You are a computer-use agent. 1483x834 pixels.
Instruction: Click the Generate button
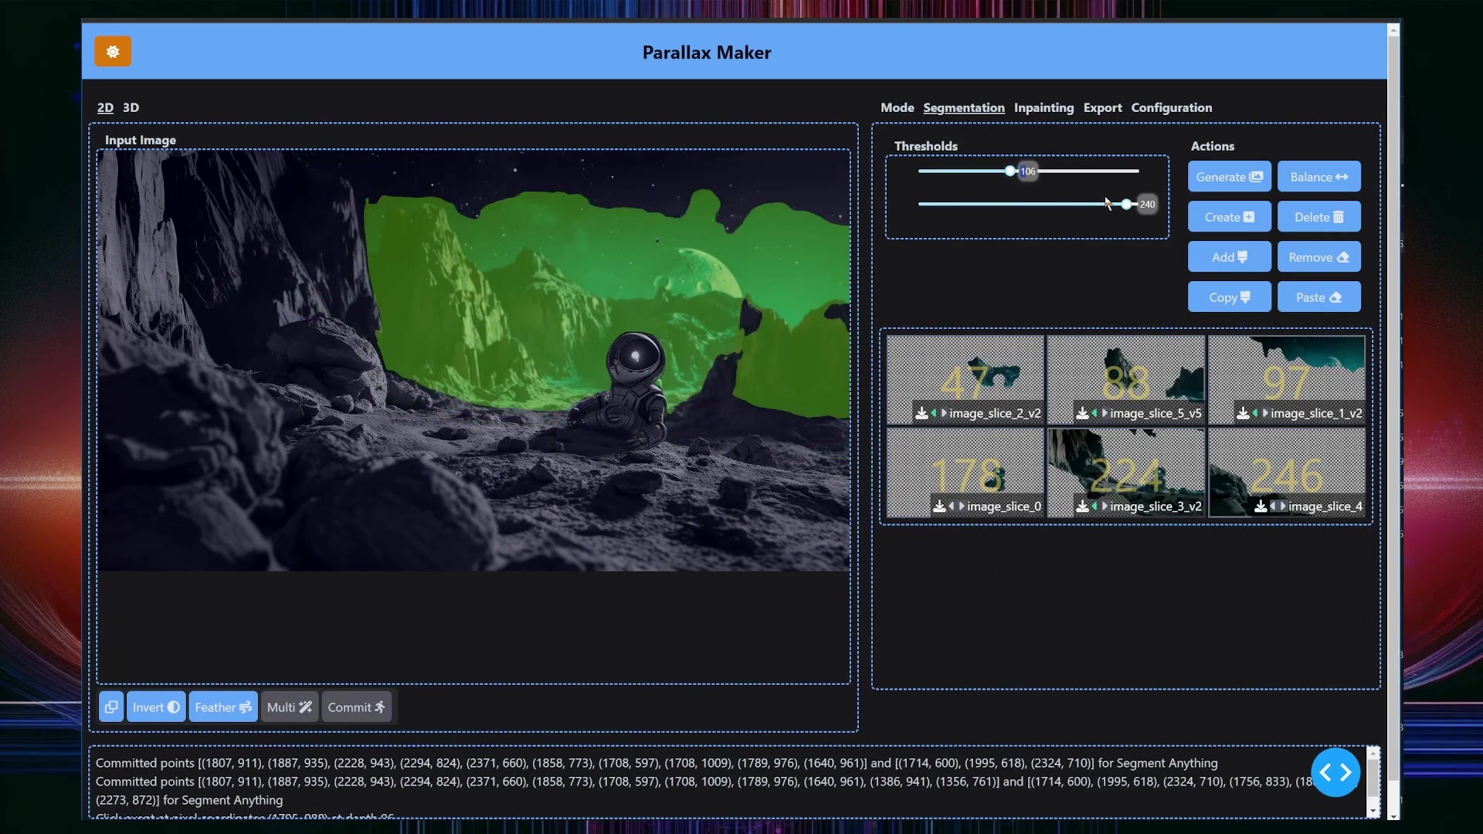point(1229,177)
